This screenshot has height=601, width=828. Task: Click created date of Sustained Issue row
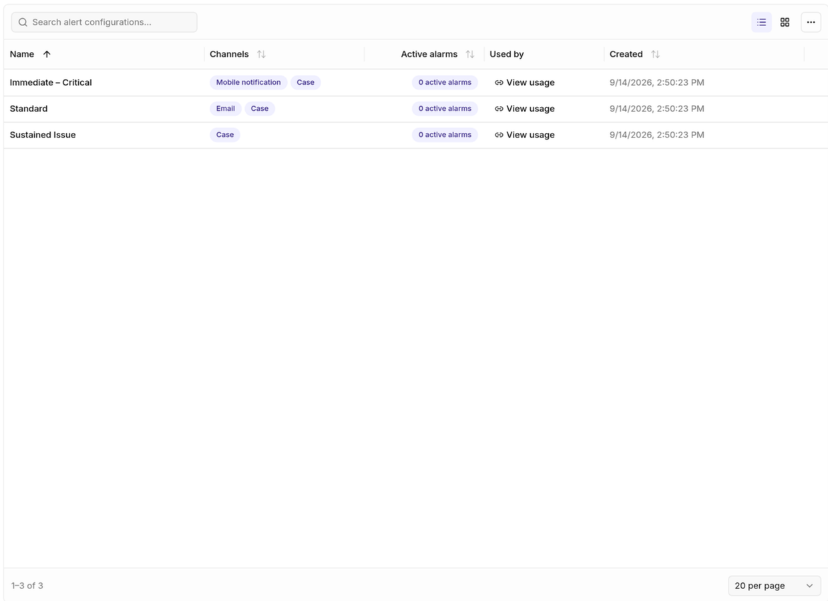[x=657, y=135]
